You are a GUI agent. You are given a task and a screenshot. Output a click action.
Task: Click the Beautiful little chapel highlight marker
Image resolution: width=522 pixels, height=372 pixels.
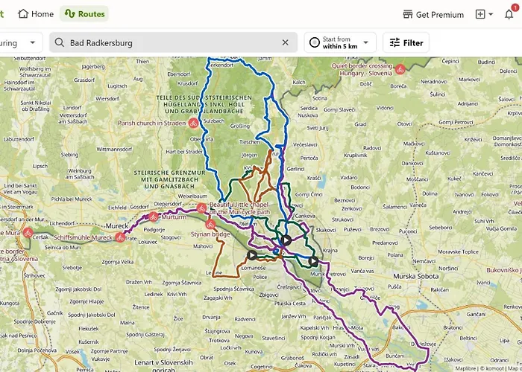pyautogui.click(x=201, y=208)
